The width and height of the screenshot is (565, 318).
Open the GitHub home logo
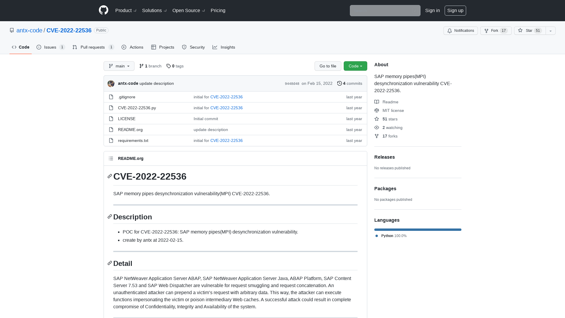[x=104, y=10]
